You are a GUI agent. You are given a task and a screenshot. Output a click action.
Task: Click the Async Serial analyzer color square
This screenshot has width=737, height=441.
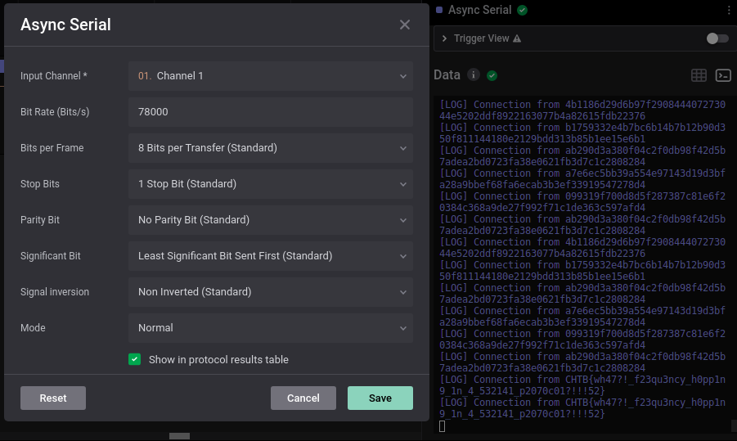tap(439, 10)
